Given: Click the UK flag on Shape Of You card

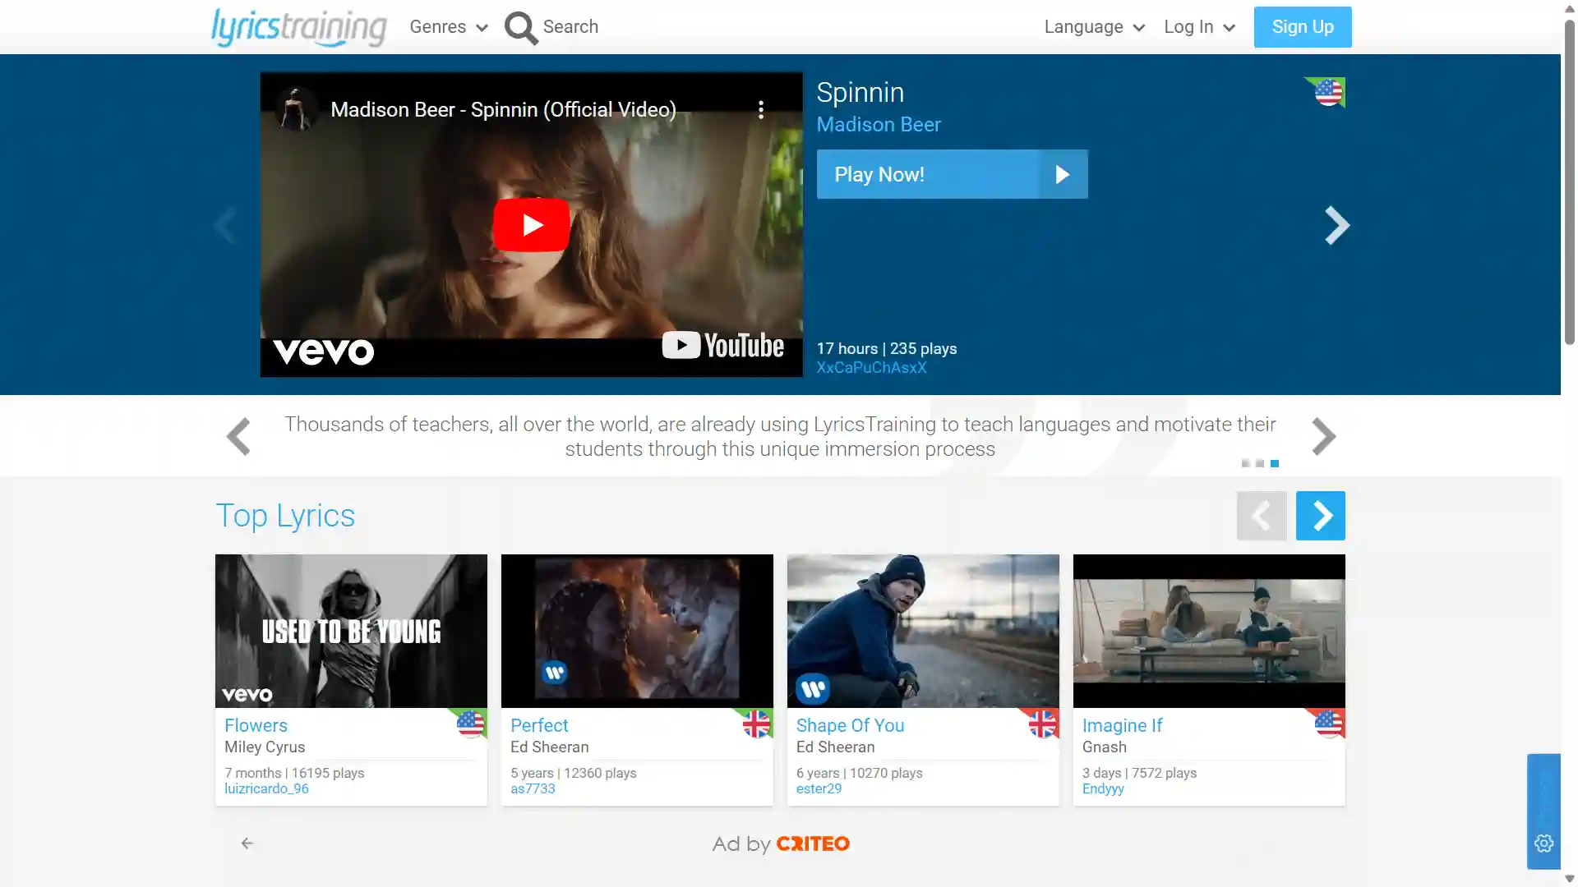Looking at the screenshot, I should pos(1042,724).
